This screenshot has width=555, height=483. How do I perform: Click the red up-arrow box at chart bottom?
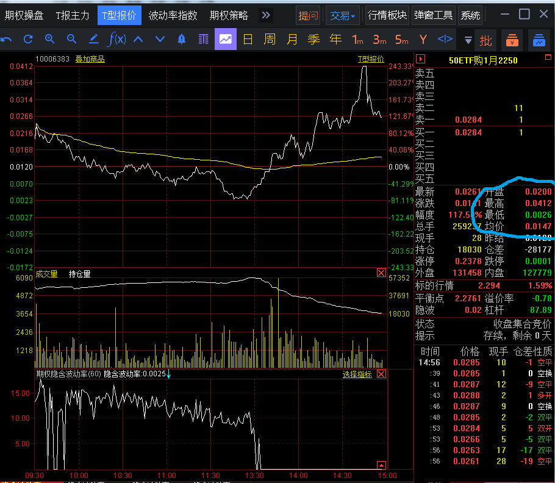(x=381, y=465)
